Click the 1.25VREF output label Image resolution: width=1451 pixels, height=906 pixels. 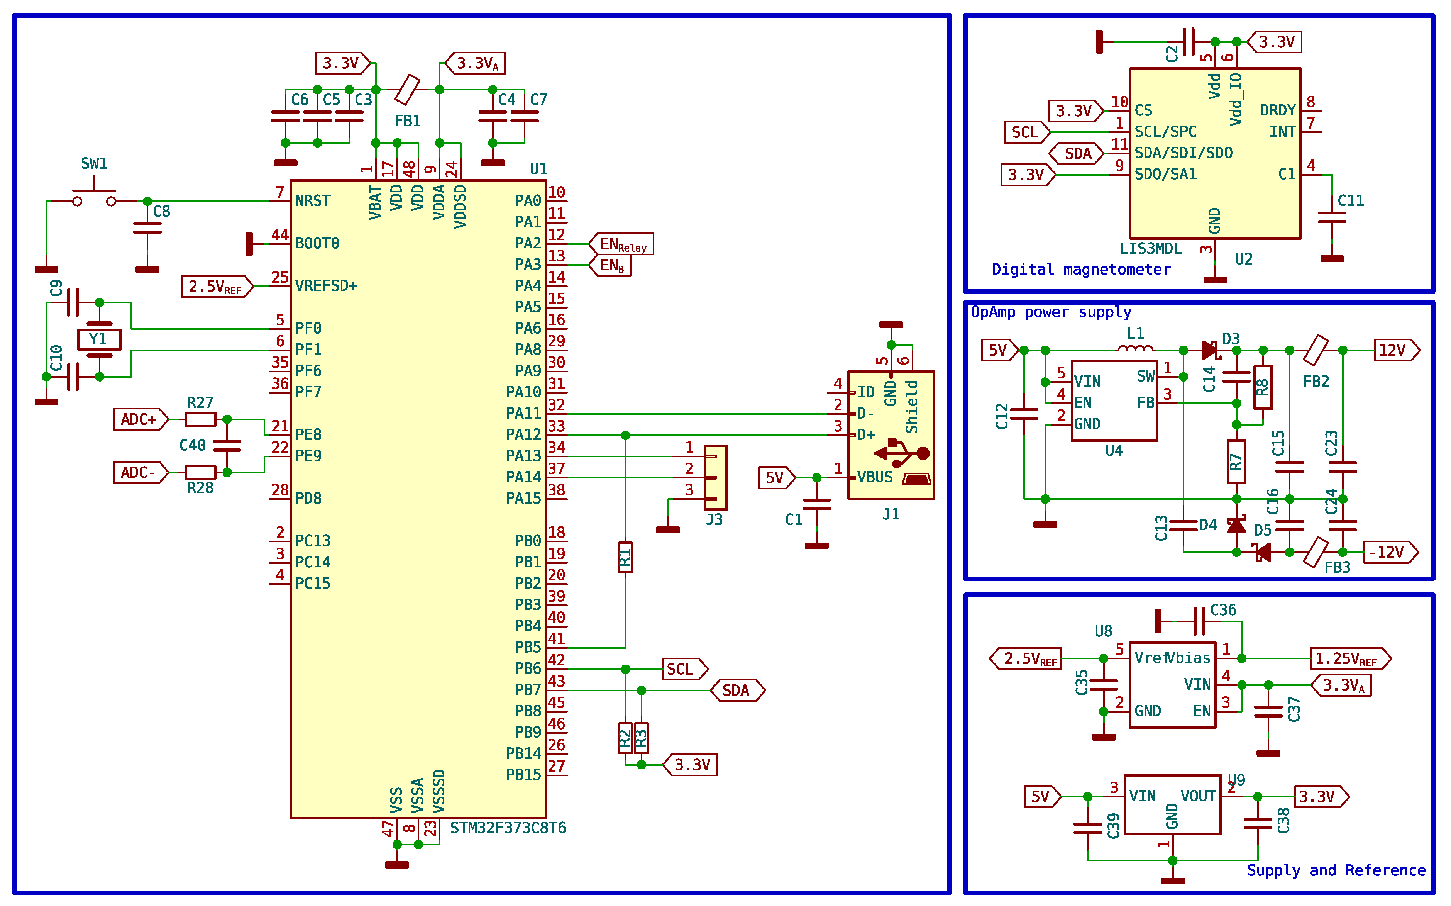tap(1349, 658)
